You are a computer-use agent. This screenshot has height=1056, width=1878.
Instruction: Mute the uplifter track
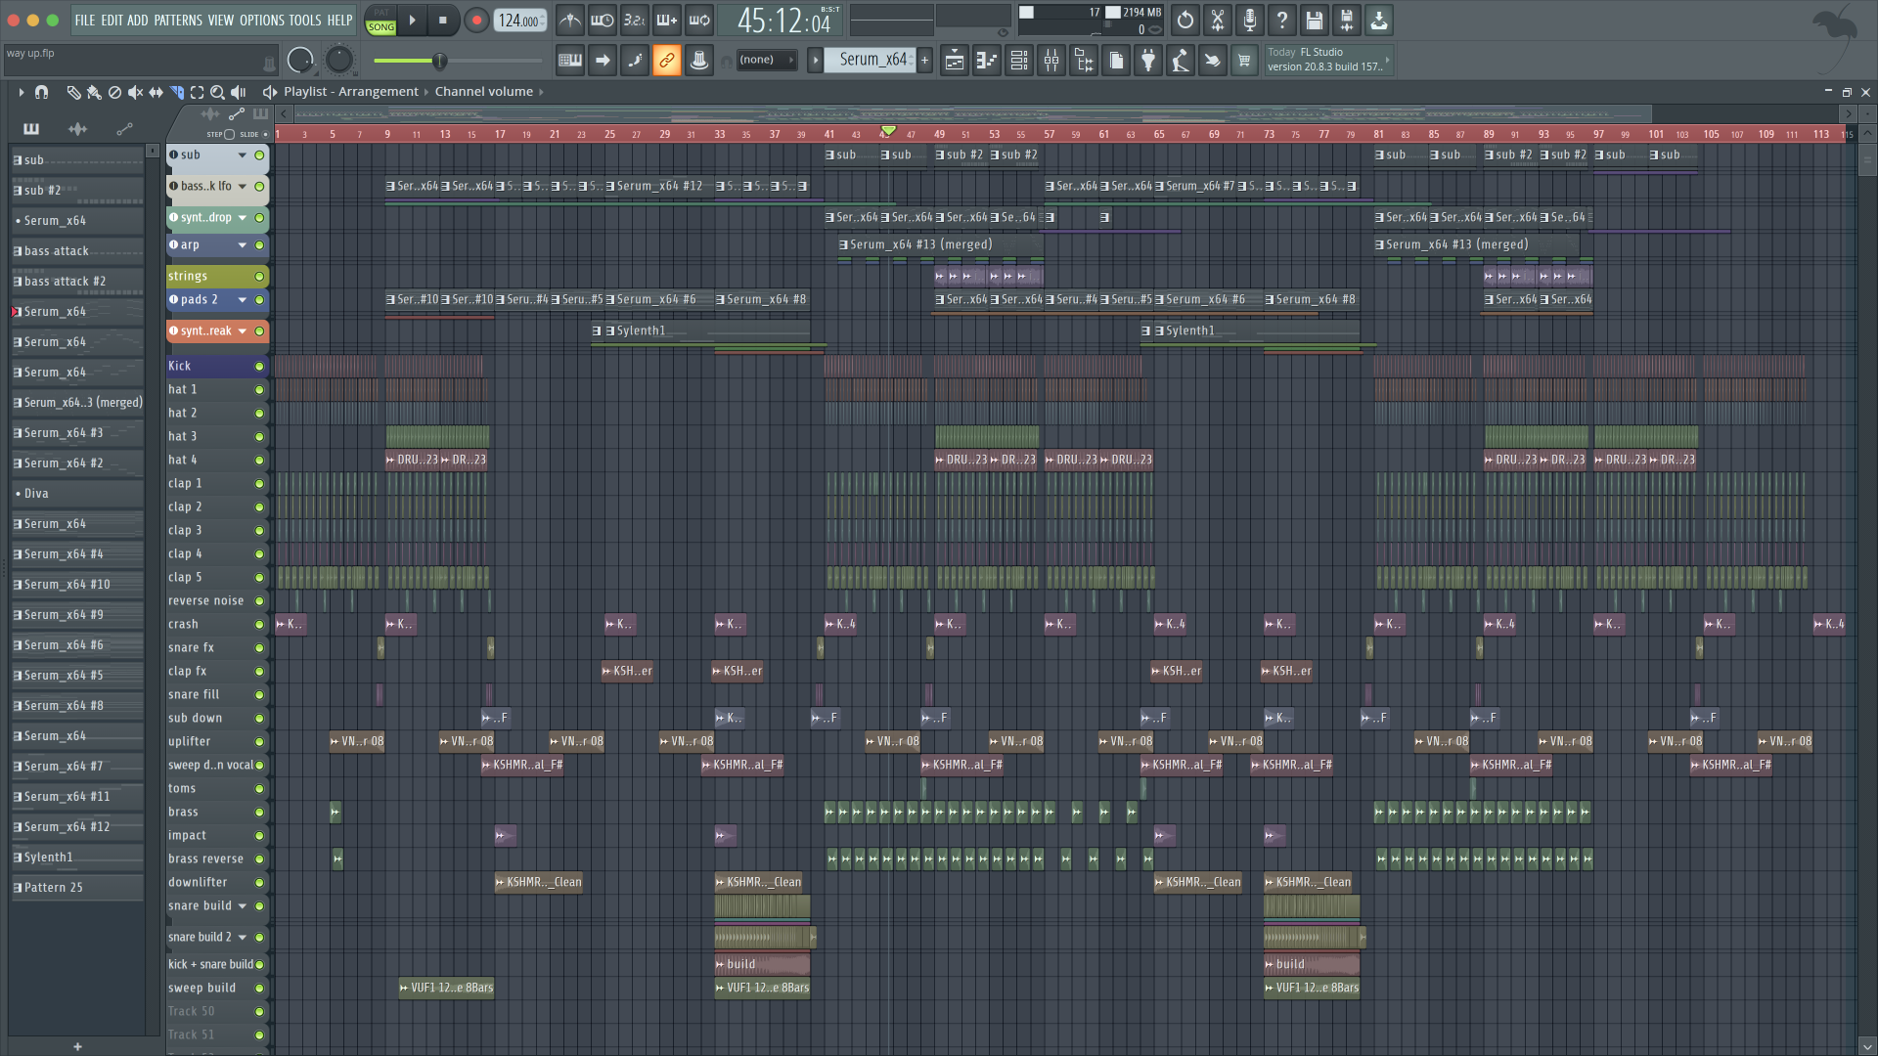(259, 742)
